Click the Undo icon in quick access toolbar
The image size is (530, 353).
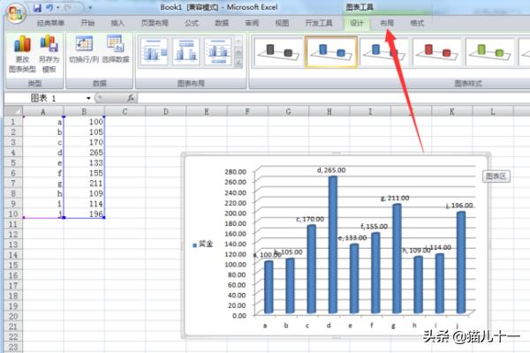[50, 6]
